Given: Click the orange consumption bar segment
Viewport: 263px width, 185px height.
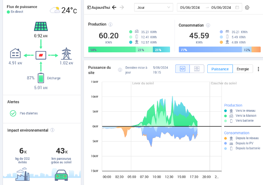Looking at the screenshot, I should click(256, 50).
